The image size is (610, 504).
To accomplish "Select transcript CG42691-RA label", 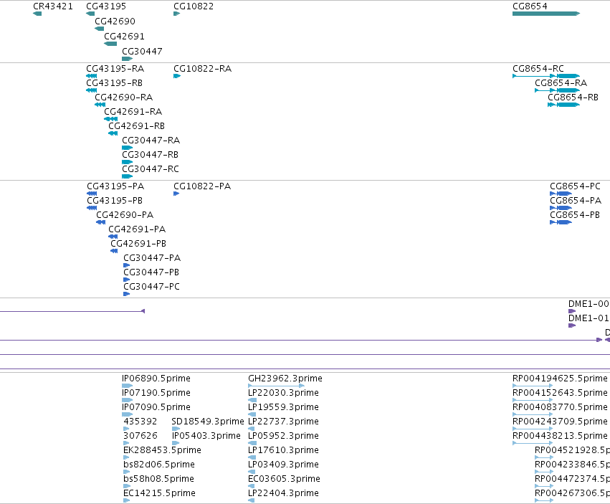I will click(x=133, y=112).
